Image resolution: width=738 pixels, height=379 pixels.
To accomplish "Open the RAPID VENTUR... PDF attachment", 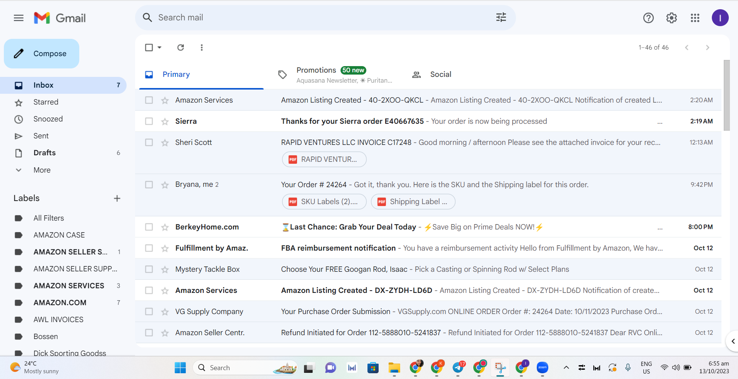I will (324, 160).
